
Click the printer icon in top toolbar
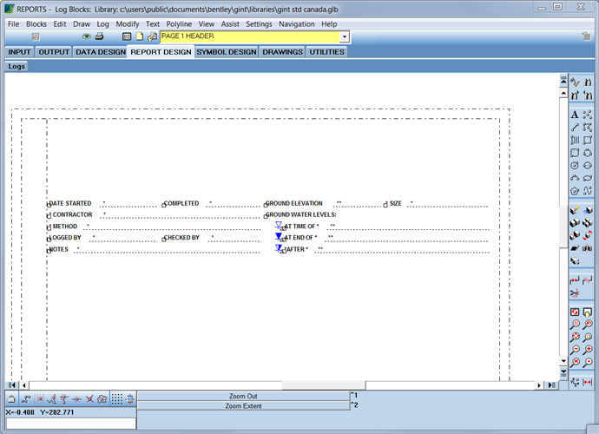pos(99,36)
